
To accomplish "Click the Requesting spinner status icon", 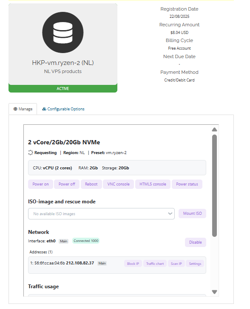I will pos(31,152).
